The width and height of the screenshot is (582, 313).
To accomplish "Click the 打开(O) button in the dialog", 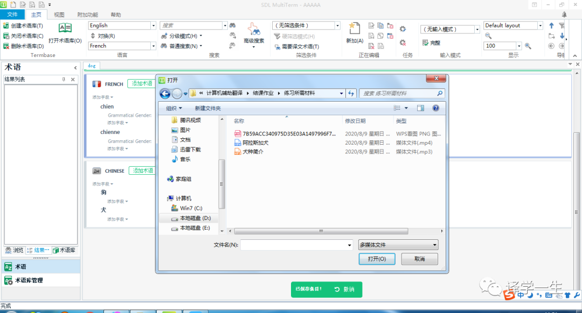I will [x=377, y=259].
